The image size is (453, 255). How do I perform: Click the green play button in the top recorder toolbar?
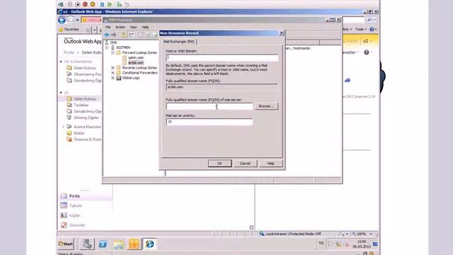click(x=110, y=4)
